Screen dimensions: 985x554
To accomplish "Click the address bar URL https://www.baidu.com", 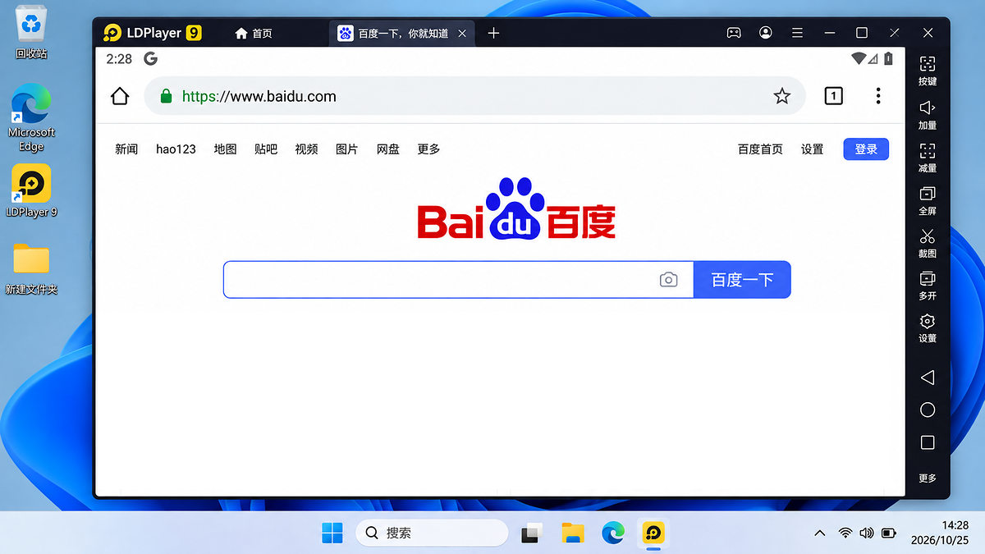I will (259, 96).
